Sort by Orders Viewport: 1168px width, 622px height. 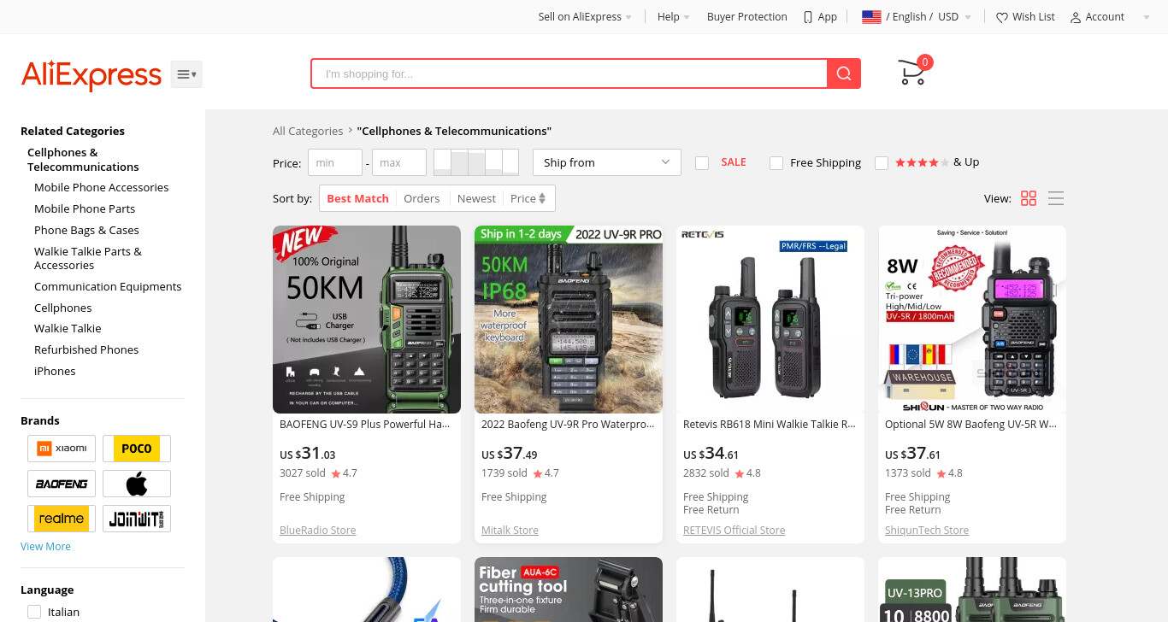pos(422,198)
